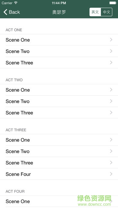
Task: Tap chevron for Act Three Scene Three
Action: (x=111, y=163)
